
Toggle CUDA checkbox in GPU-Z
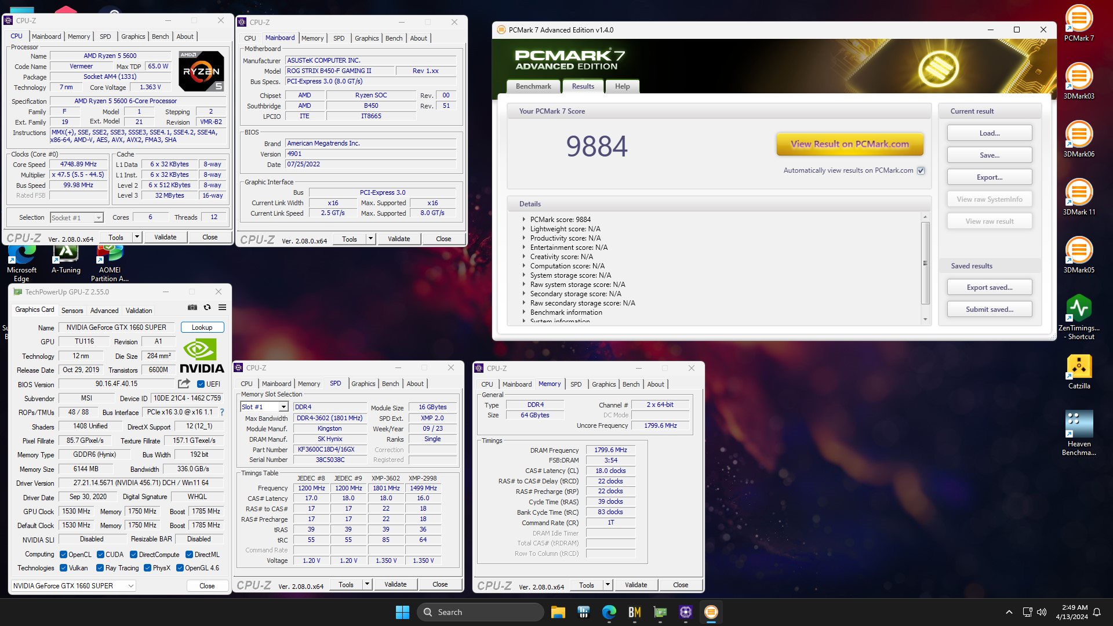(100, 555)
